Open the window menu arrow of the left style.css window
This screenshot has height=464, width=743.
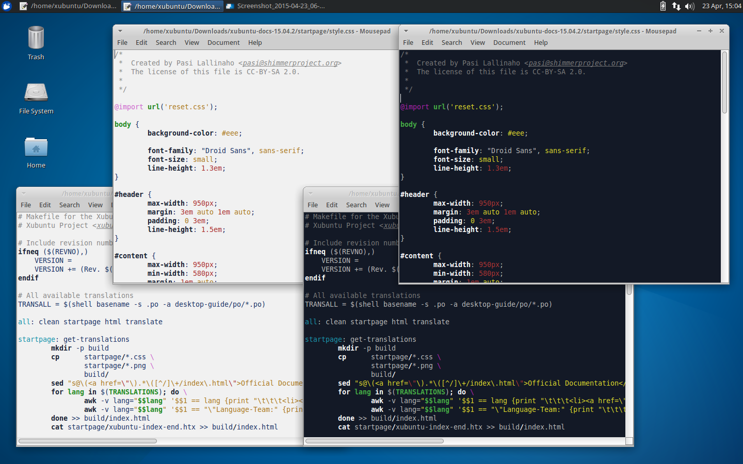click(x=120, y=31)
